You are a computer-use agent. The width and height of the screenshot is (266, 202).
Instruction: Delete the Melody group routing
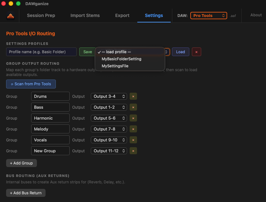point(133,129)
